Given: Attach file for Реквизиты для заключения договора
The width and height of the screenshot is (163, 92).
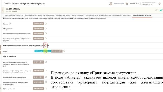Looking at the screenshot, I should [38, 77].
